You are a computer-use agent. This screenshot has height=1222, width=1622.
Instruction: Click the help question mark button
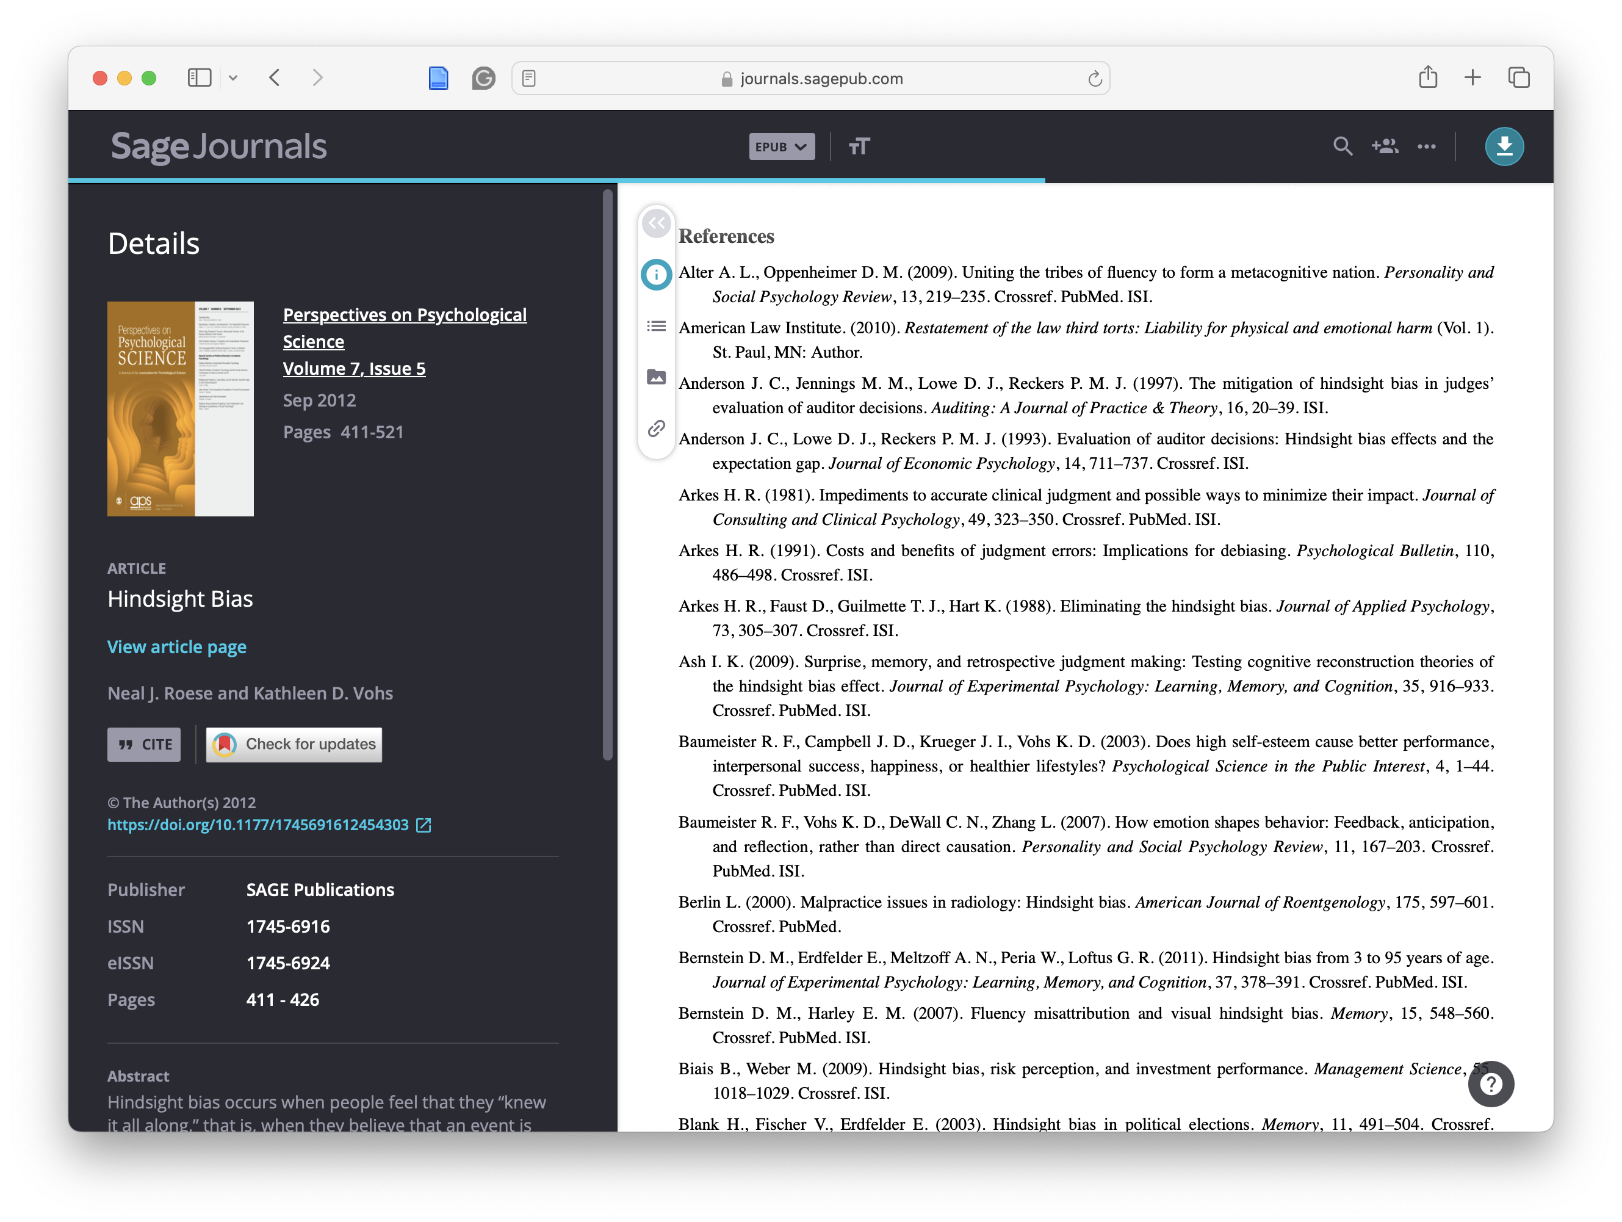pyautogui.click(x=1490, y=1083)
